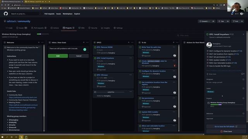Open the notifications bell icon

(x=232, y=14)
